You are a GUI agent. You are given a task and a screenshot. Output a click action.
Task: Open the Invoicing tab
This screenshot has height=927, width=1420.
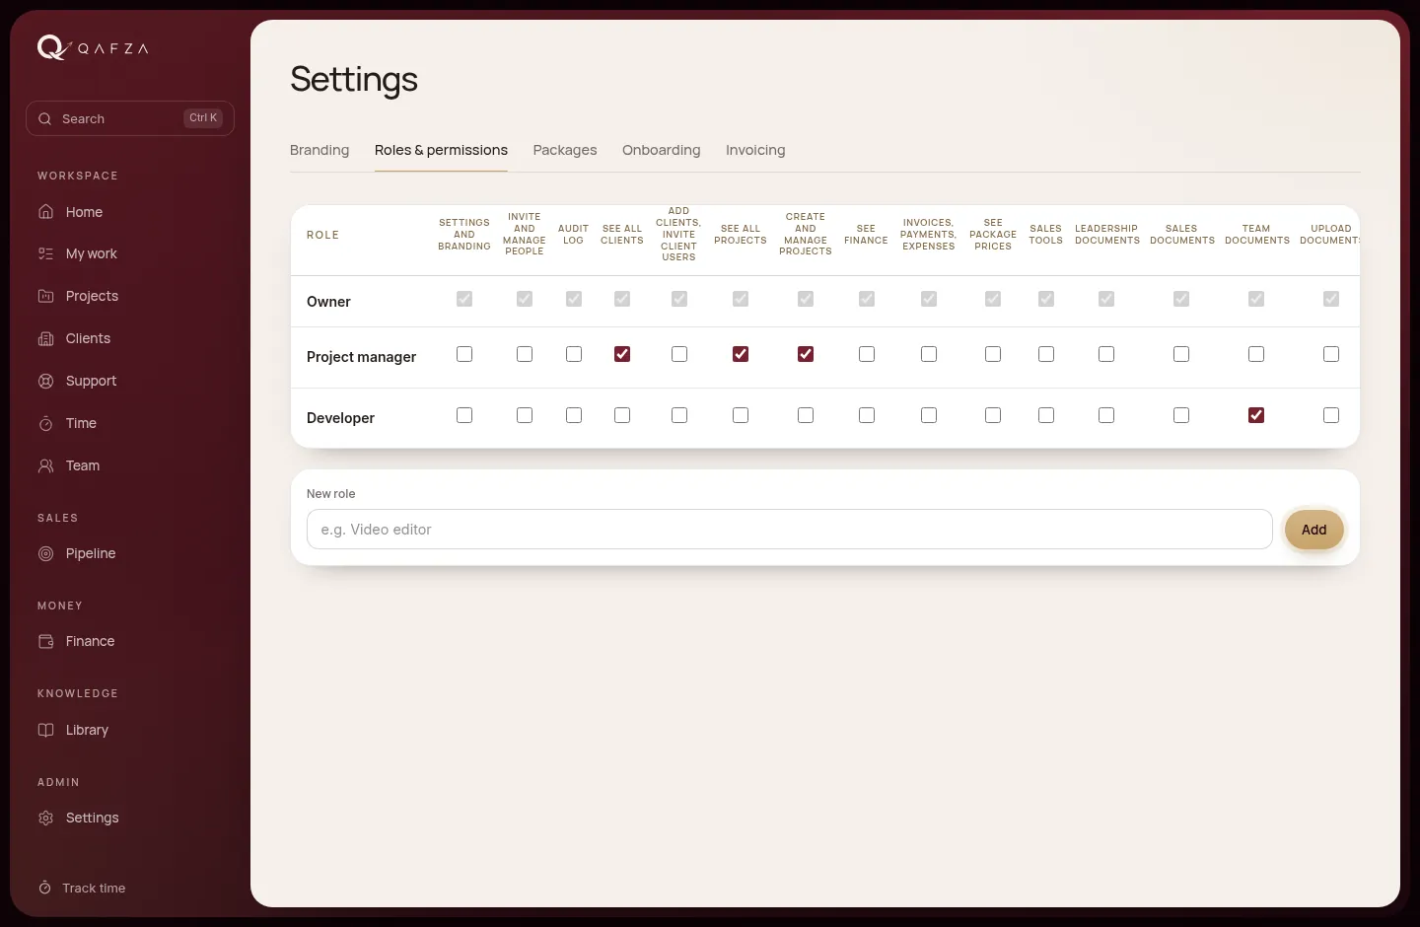coord(755,150)
